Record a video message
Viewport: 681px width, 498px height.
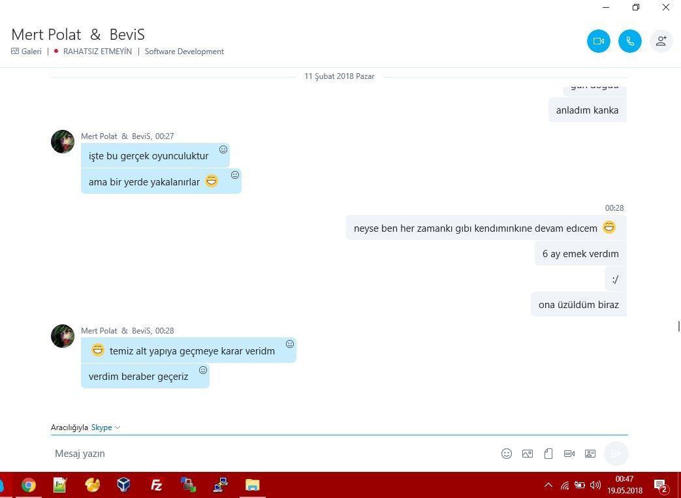(569, 454)
